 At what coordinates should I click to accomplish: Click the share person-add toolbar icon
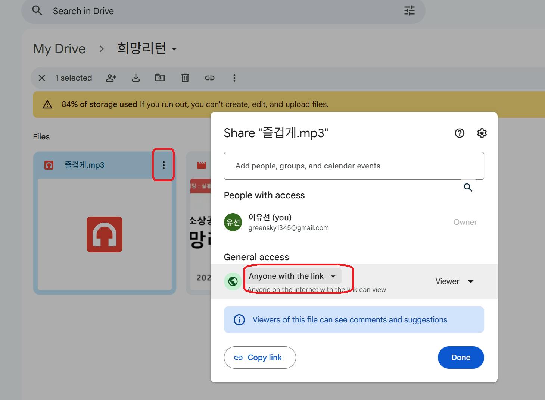[111, 78]
